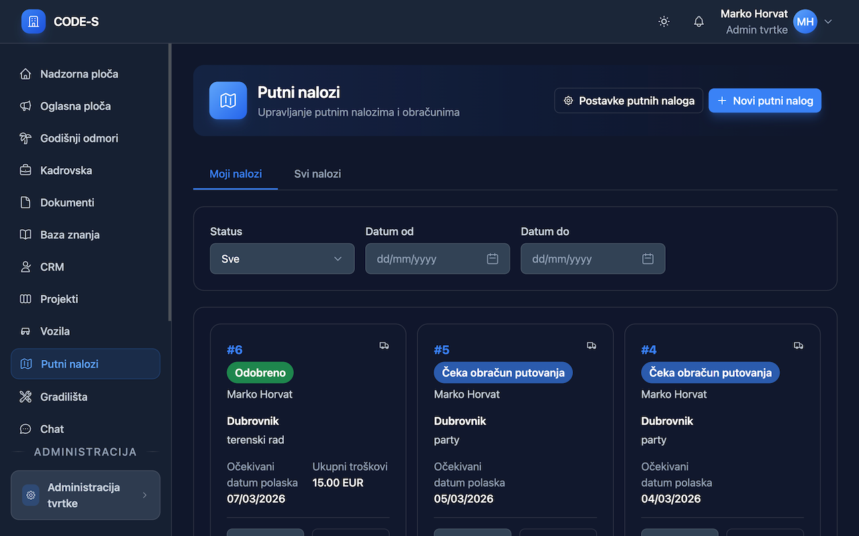Go to Godišnji odmori in sidebar
The width and height of the screenshot is (859, 536).
coord(79,138)
